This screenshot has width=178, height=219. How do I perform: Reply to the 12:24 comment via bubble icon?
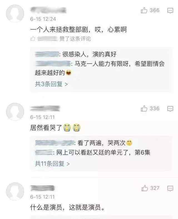(170, 11)
